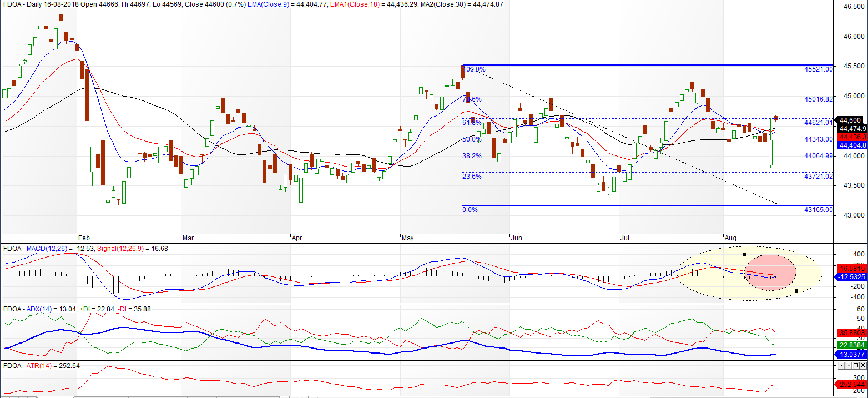The image size is (868, 398).
Task: Click the Feb date axis label
Action: pos(84,238)
